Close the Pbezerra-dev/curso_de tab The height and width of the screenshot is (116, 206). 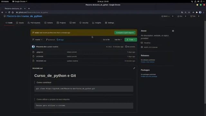pyautogui.click(x=25, y=9)
